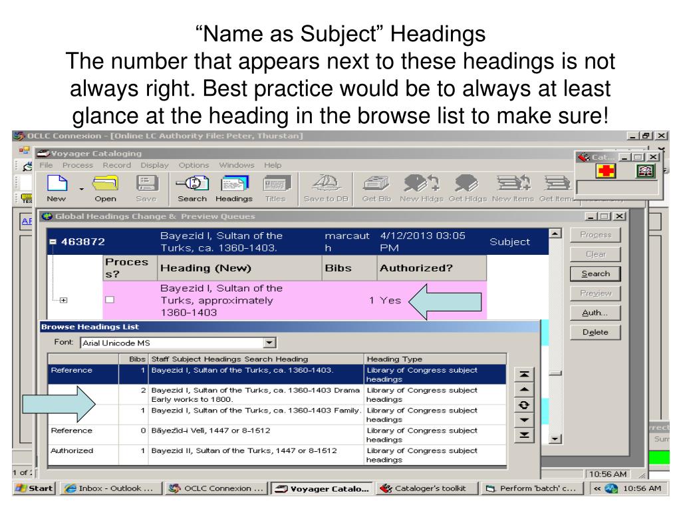Expand the new heading tree node
The height and width of the screenshot is (511, 681).
click(63, 300)
